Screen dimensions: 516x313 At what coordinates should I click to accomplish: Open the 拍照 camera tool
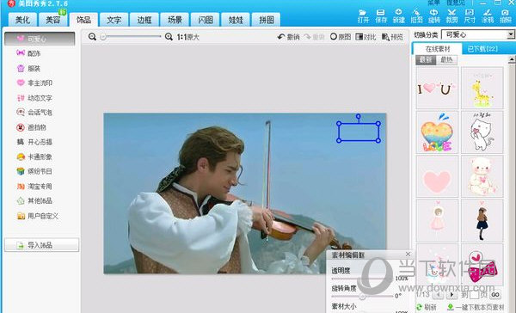point(505,16)
